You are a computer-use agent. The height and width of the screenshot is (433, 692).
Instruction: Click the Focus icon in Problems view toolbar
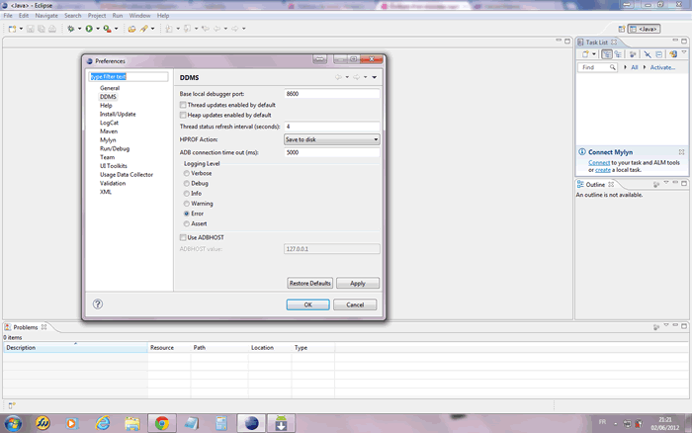coord(656,327)
